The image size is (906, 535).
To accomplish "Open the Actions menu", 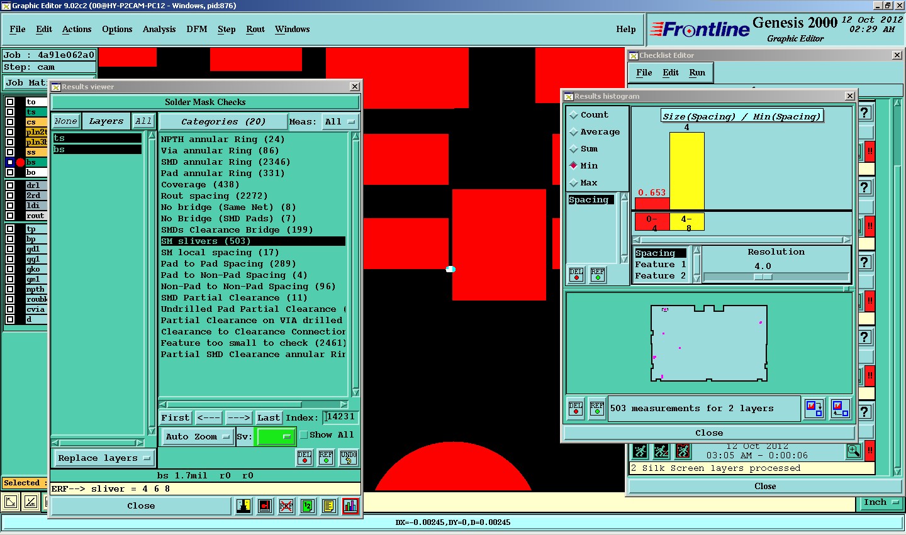I will (x=77, y=30).
